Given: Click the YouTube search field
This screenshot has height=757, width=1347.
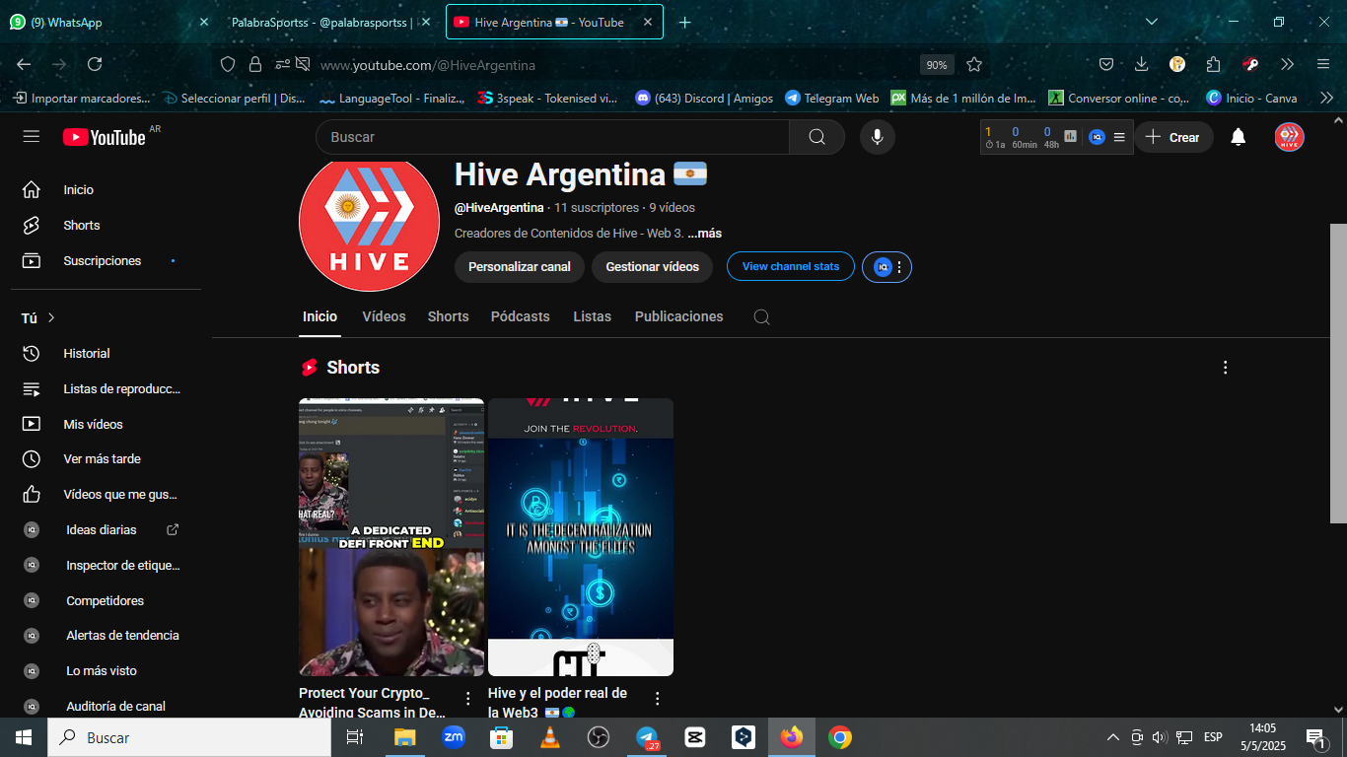Looking at the screenshot, I should click(552, 137).
